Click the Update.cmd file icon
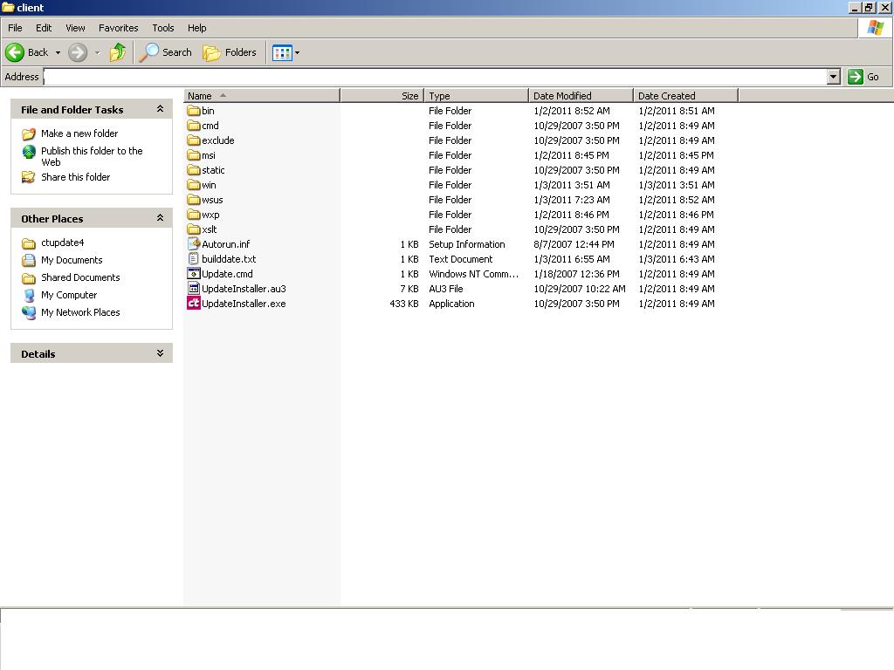This screenshot has height=670, width=894. (x=194, y=273)
